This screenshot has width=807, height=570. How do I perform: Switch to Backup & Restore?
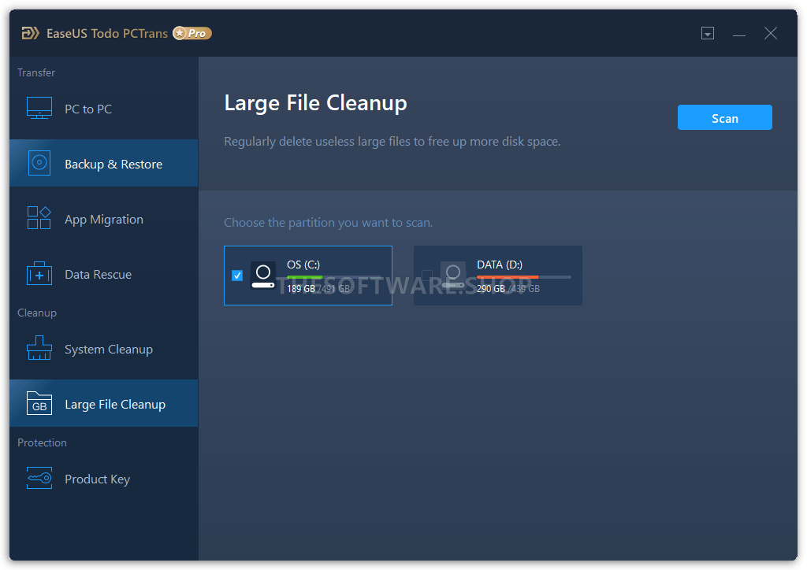[103, 163]
